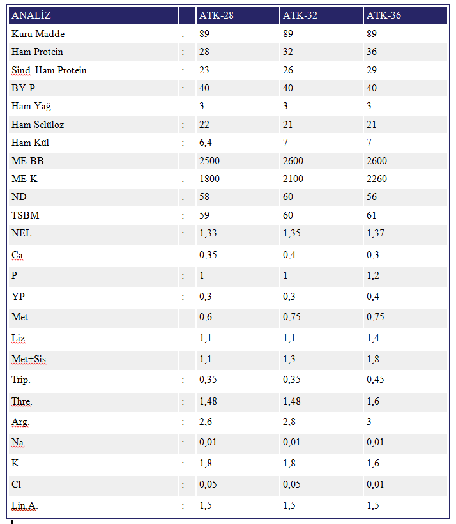This screenshot has width=456, height=524.
Task: Click the Ham Selüloz row label
Action: click(x=38, y=125)
